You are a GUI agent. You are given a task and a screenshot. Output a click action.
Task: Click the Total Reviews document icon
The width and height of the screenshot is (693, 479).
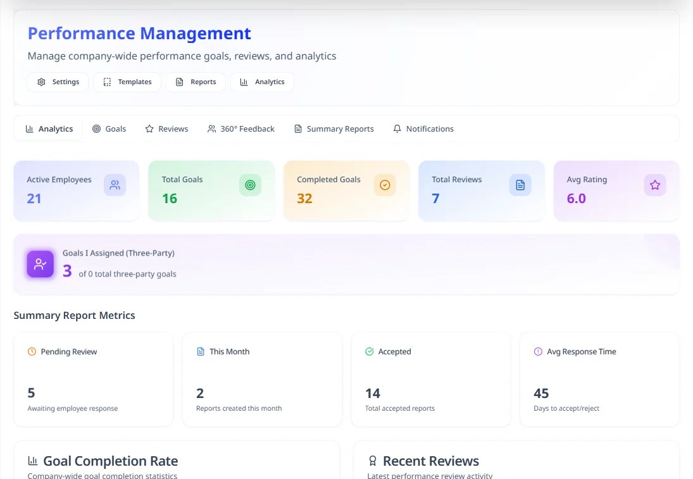[520, 185]
